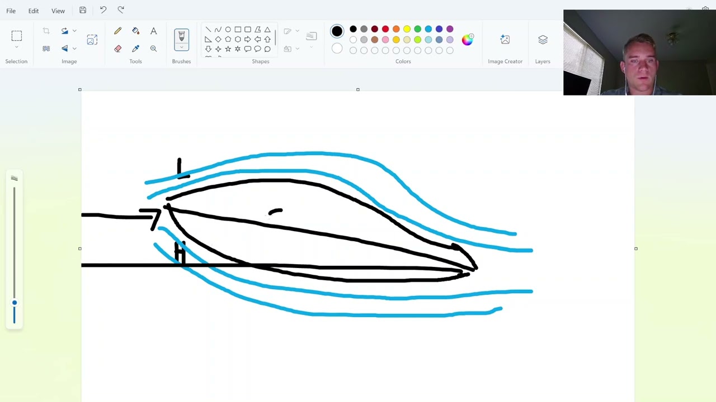Pick the brown color swatch
The width and height of the screenshot is (716, 402).
pyautogui.click(x=375, y=40)
